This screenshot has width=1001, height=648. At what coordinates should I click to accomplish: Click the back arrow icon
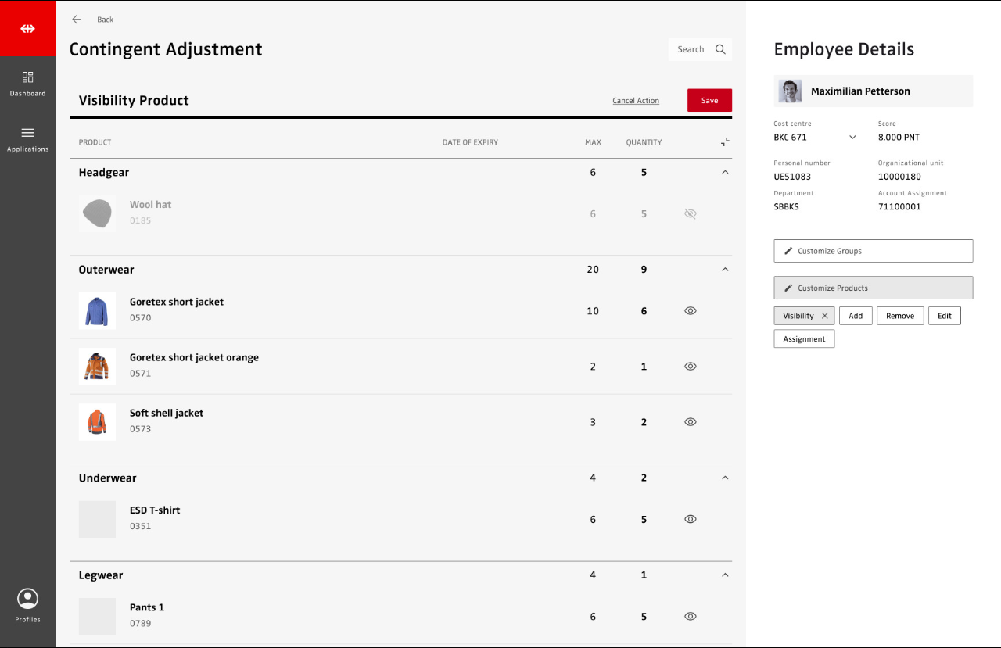click(77, 20)
